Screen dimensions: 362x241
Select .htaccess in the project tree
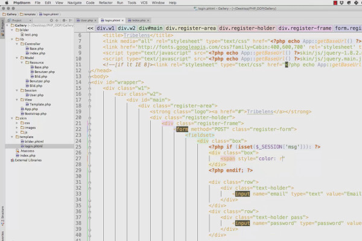[x=25, y=151]
